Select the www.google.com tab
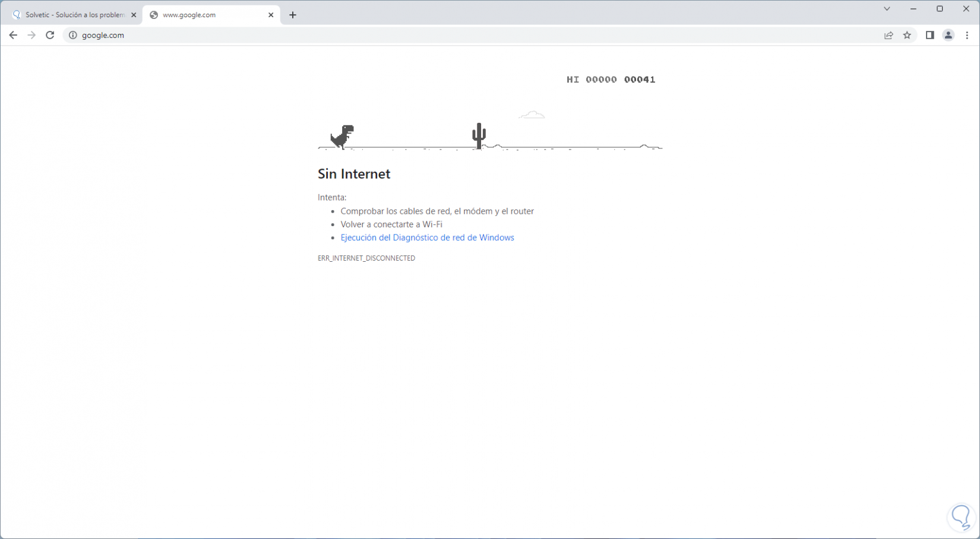The width and height of the screenshot is (980, 539). tap(211, 15)
